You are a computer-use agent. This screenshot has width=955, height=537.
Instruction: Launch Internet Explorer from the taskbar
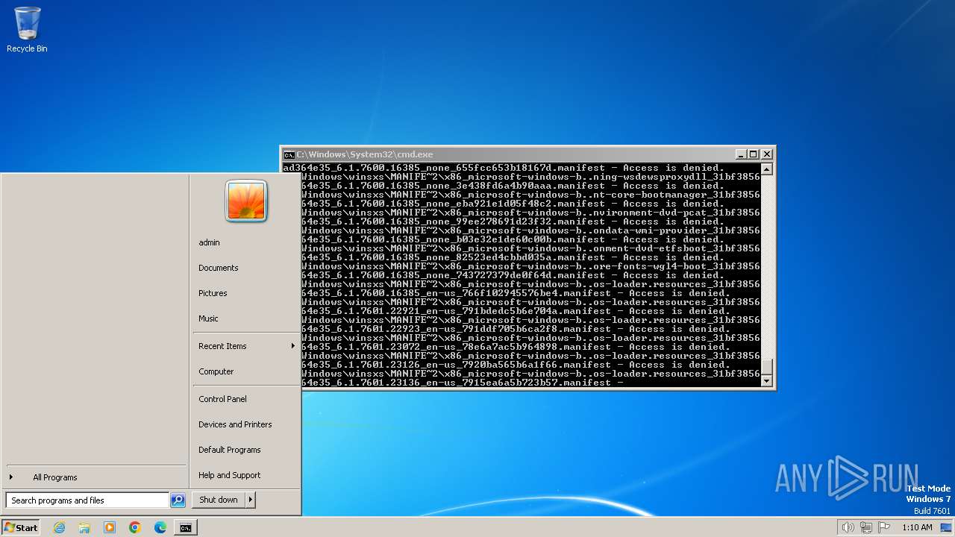coord(59,527)
